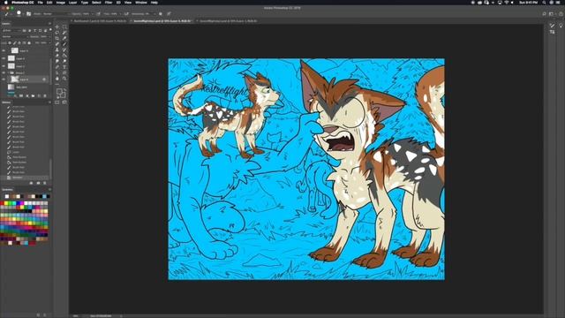
Task: Delete current state trash icon in History
Action: (x=45, y=183)
